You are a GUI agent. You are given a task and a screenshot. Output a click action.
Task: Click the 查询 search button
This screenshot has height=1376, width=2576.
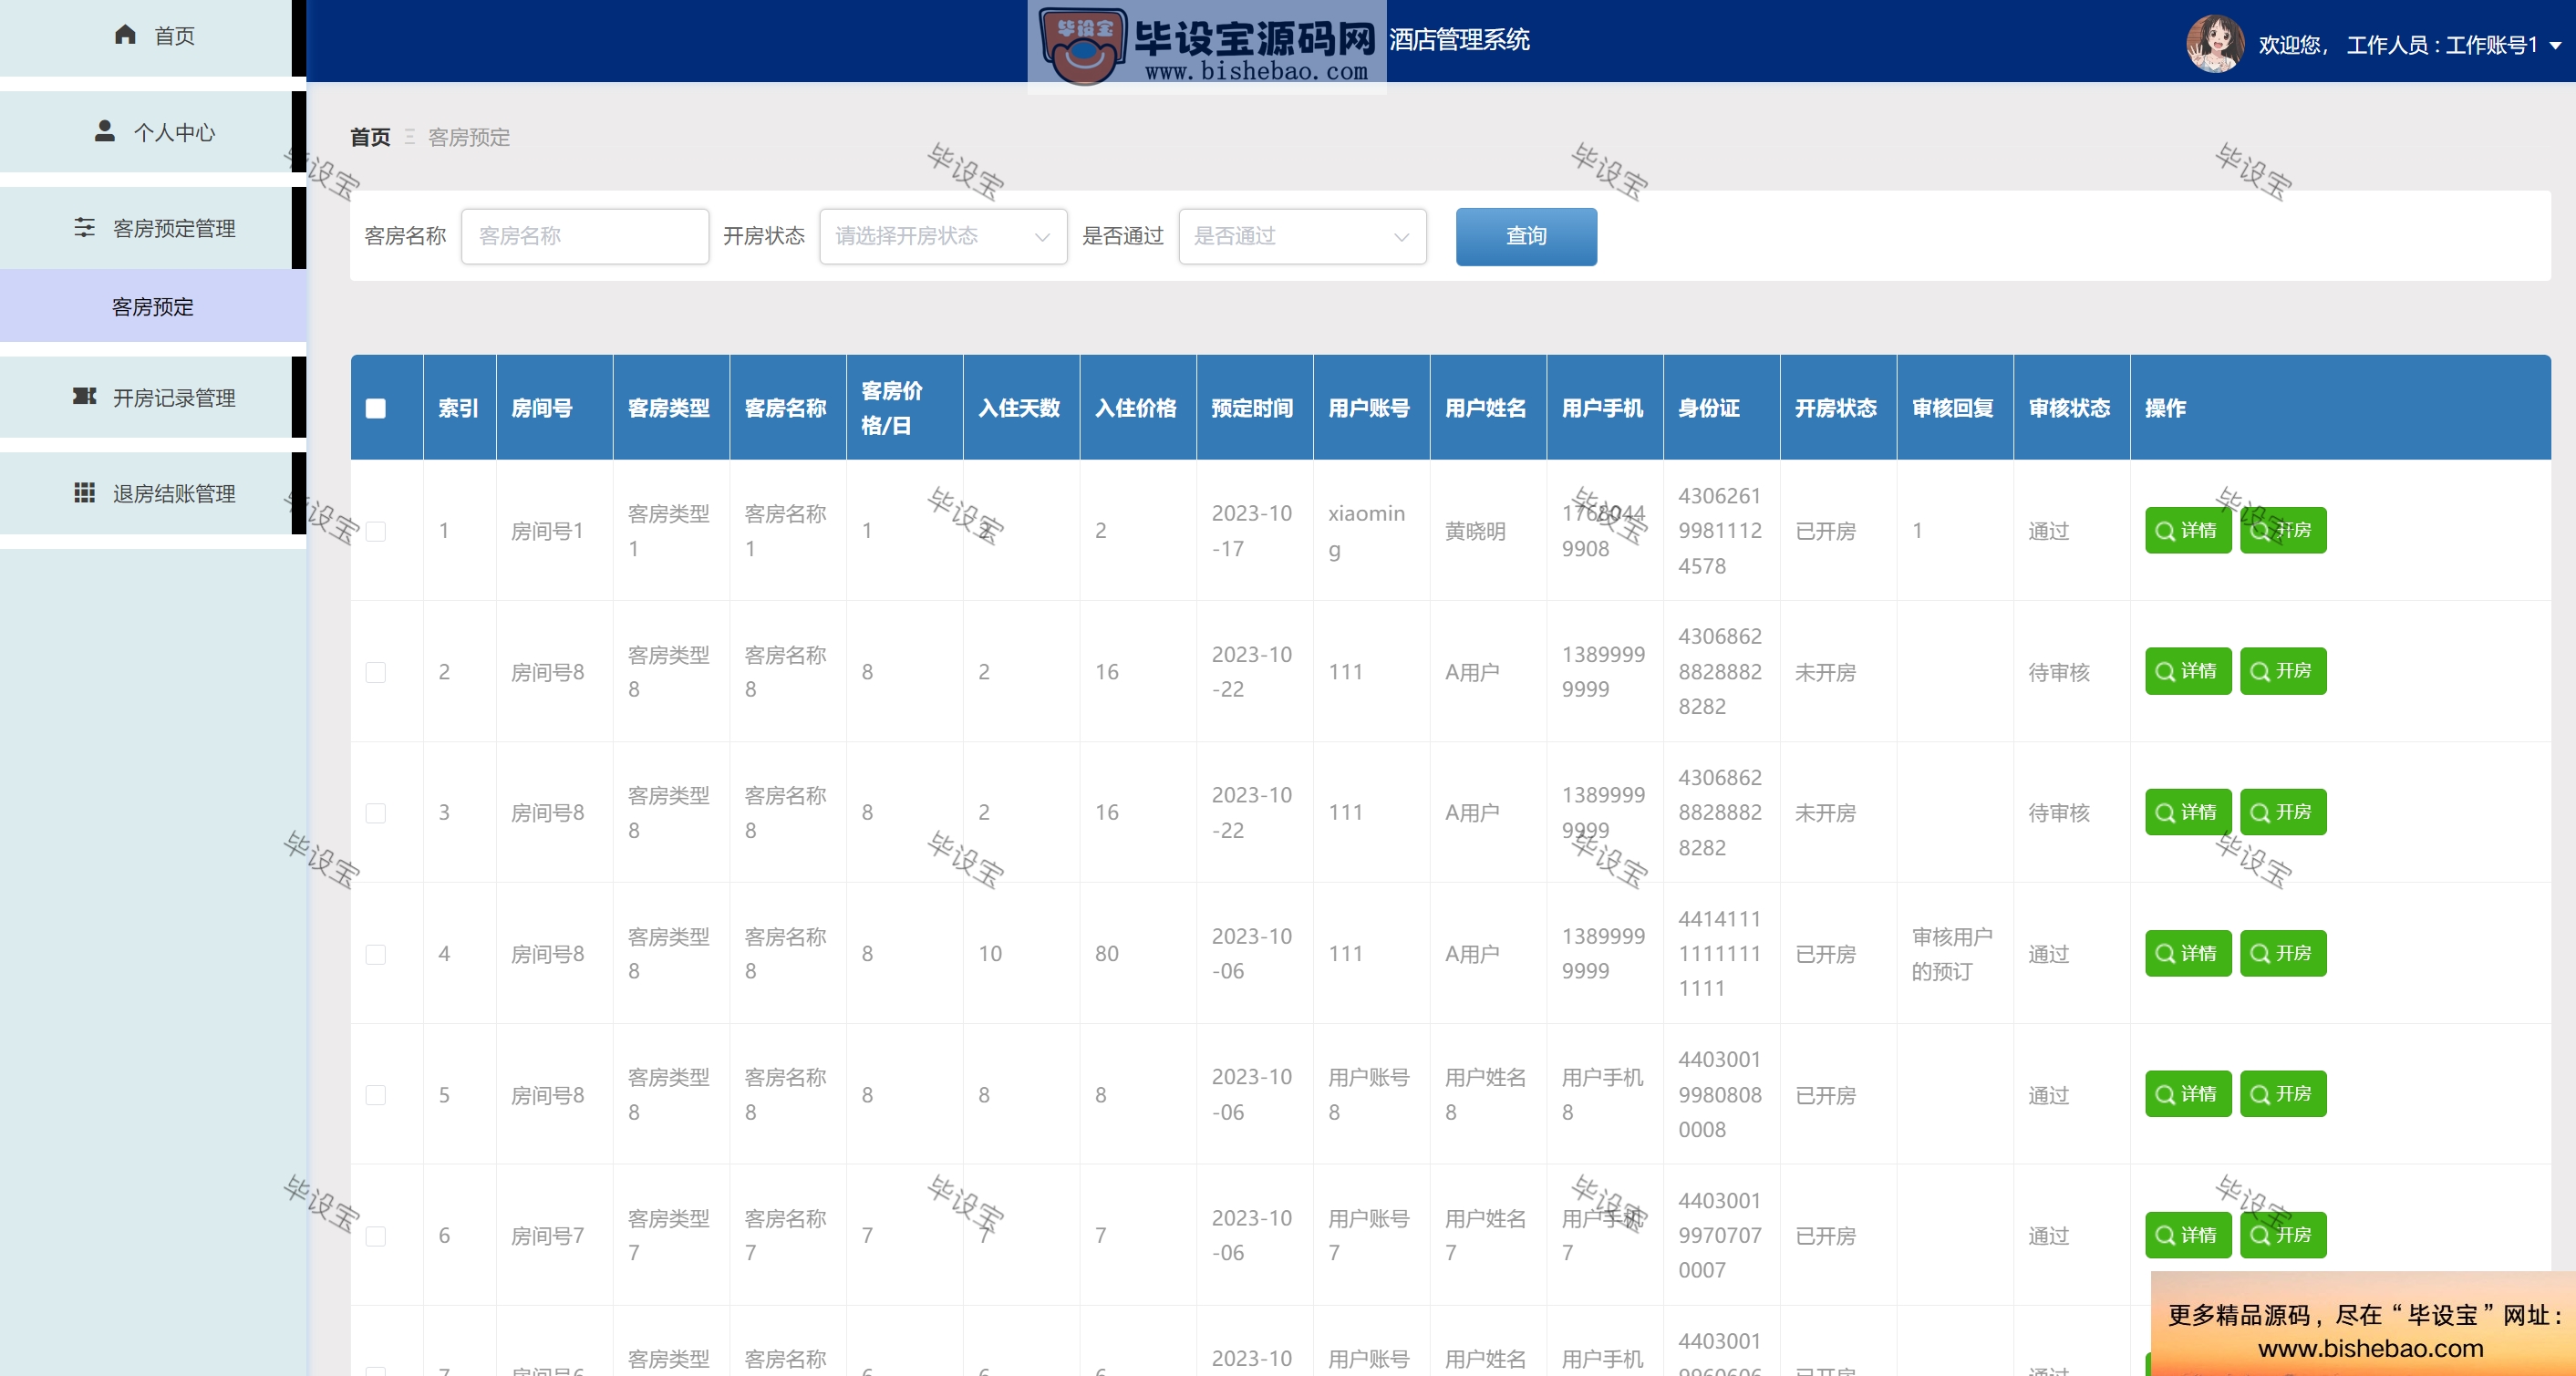(x=1526, y=236)
